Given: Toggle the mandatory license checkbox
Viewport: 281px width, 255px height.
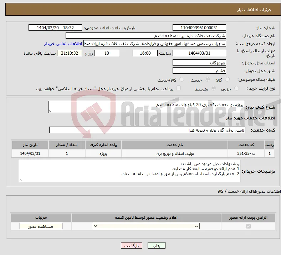Looking at the screenshot, I should (x=249, y=226).
